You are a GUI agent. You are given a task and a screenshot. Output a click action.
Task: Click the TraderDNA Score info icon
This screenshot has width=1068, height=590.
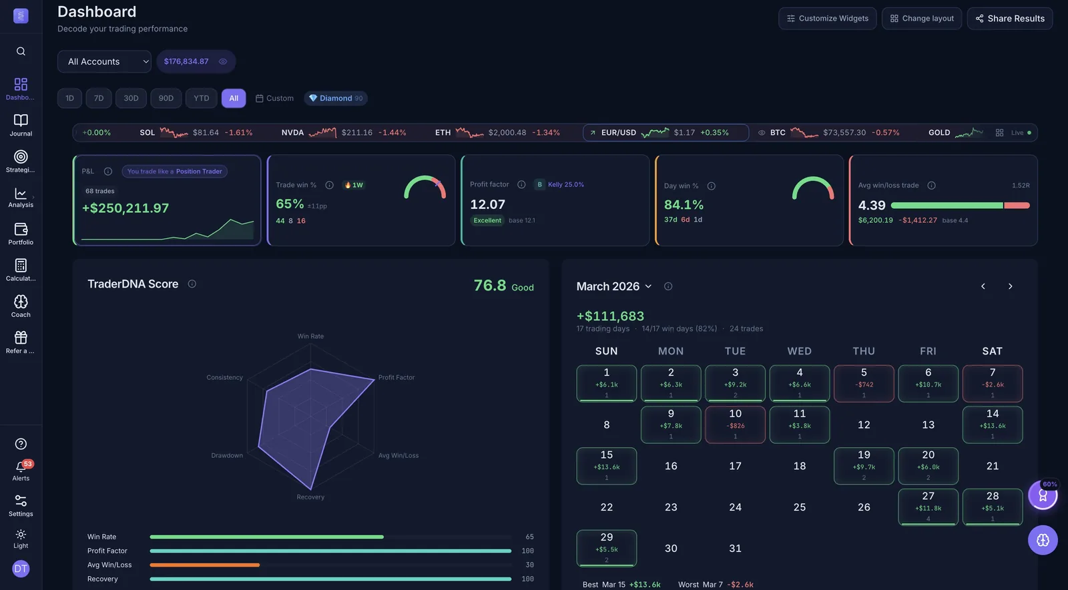192,284
